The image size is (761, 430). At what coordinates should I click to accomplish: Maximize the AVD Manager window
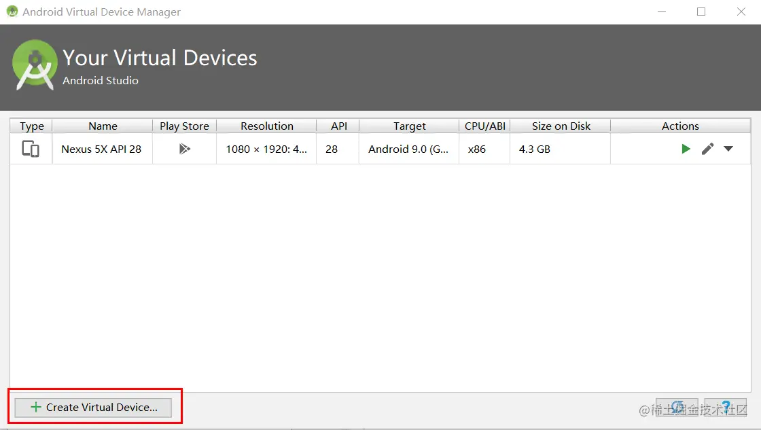701,12
